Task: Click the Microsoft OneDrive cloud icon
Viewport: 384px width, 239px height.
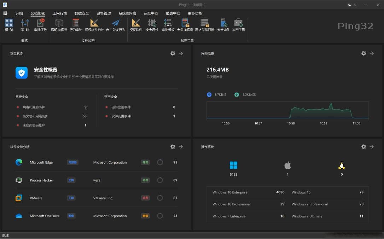Action: (x=19, y=216)
